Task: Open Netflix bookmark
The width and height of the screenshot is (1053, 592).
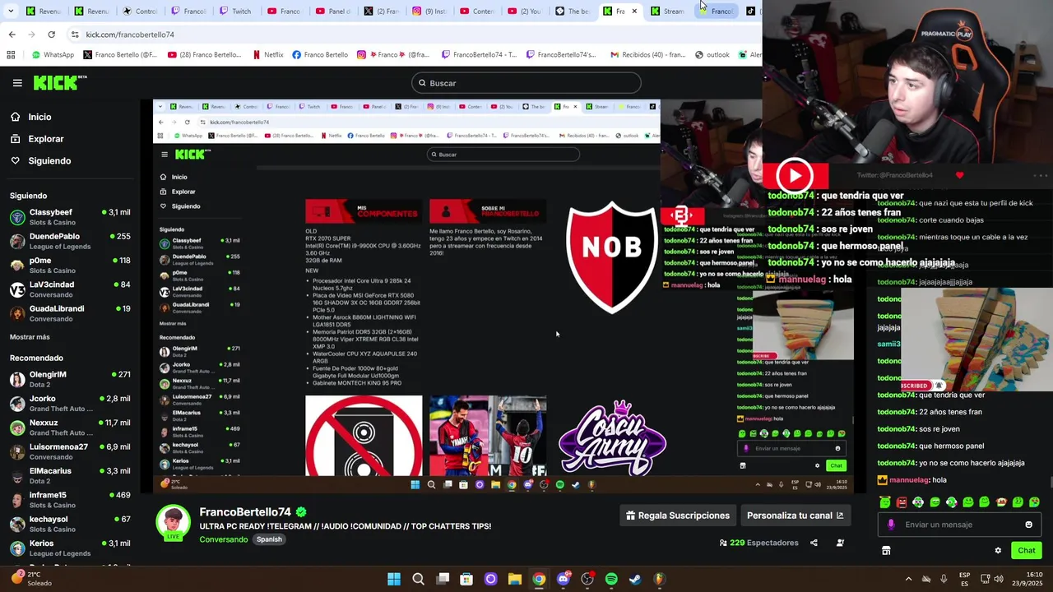Action: pos(267,55)
